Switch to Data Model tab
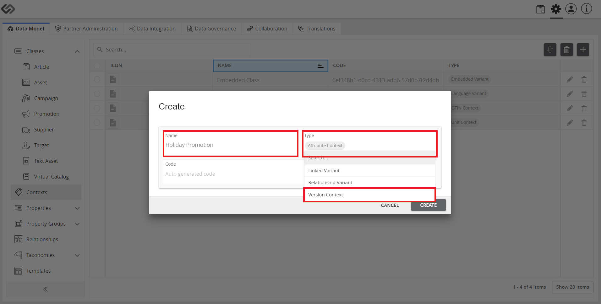This screenshot has width=601, height=304. [x=26, y=29]
